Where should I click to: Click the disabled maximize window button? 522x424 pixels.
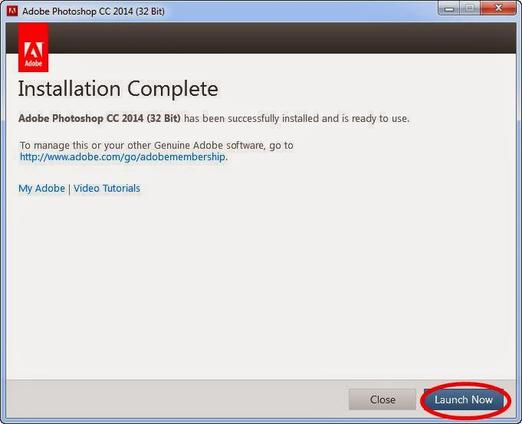470,8
